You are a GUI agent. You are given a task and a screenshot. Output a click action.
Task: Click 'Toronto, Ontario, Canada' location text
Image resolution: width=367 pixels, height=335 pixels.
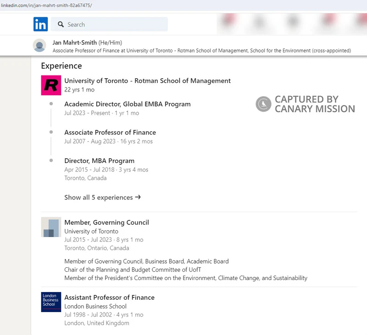pyautogui.click(x=97, y=248)
